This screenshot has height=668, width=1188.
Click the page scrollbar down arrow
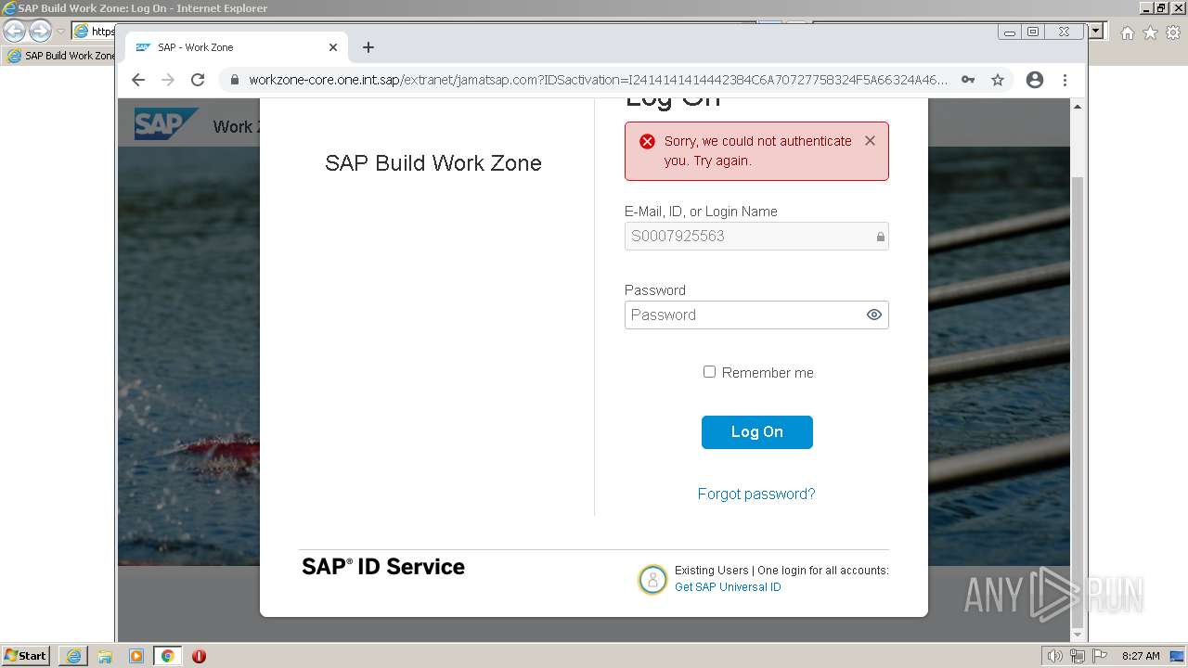(x=1078, y=634)
